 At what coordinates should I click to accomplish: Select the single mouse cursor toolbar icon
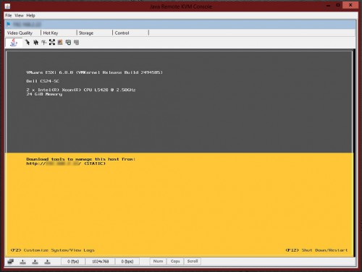click(28, 43)
